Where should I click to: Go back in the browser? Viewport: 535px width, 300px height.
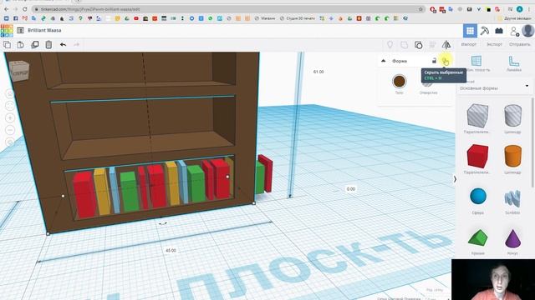(7, 9)
